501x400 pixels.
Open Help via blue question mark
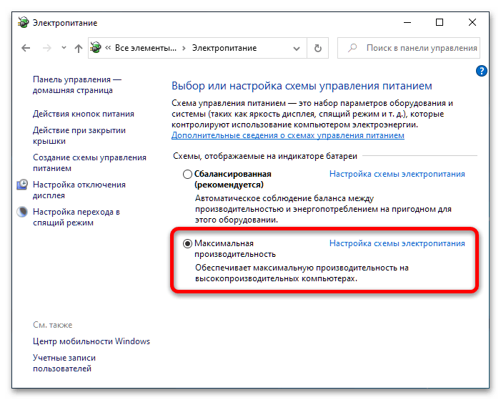[x=481, y=71]
